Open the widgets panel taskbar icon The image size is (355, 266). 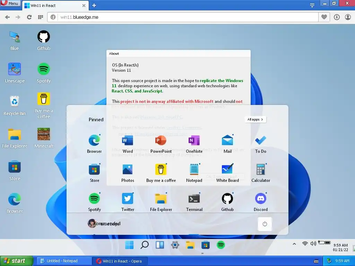pyautogui.click(x=159, y=245)
